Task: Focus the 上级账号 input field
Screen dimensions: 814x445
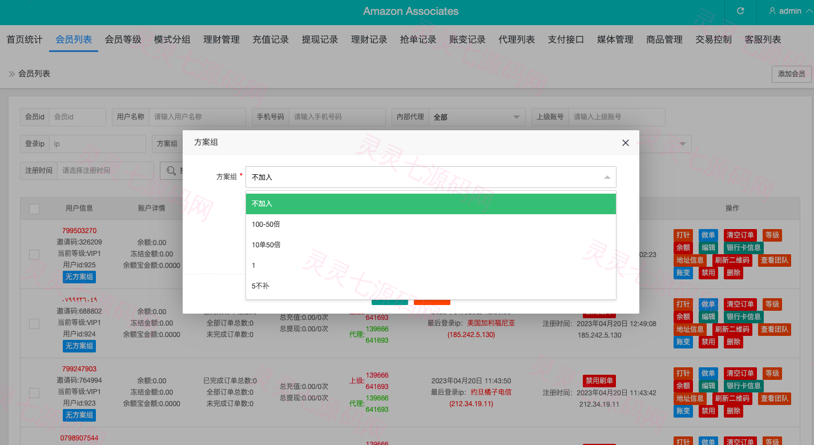Action: click(x=617, y=117)
